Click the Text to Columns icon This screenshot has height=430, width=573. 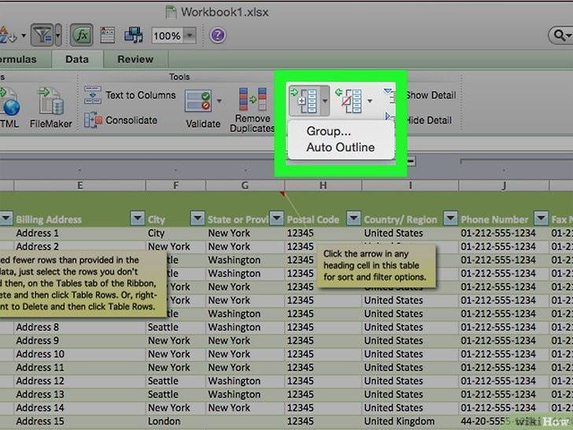[x=94, y=95]
